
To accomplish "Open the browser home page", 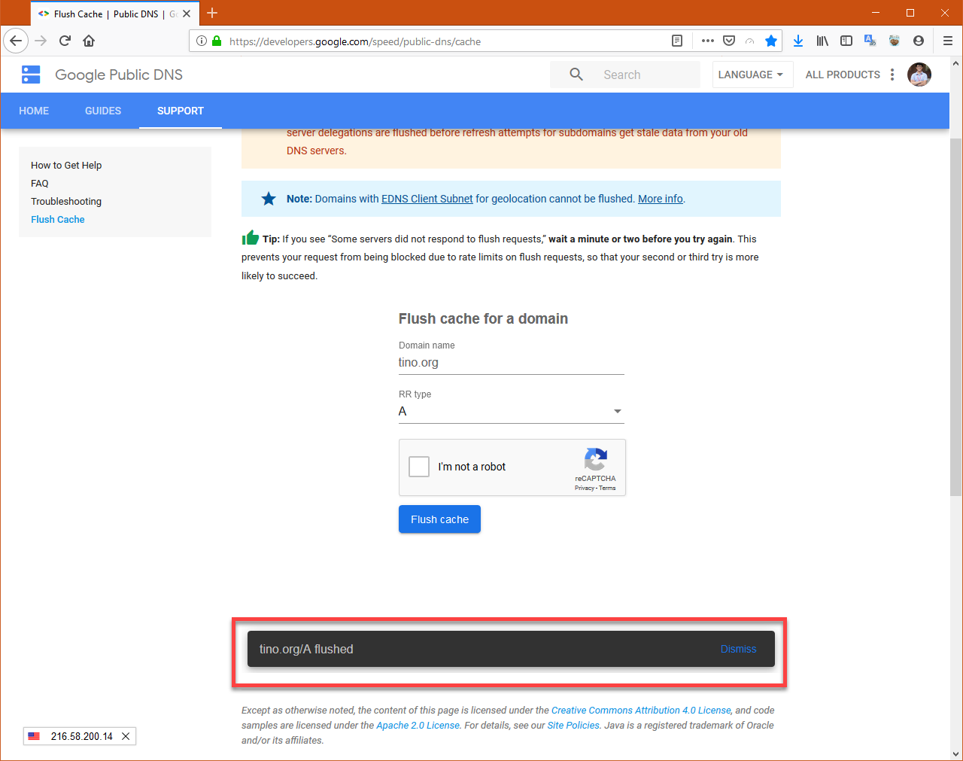I will point(89,41).
